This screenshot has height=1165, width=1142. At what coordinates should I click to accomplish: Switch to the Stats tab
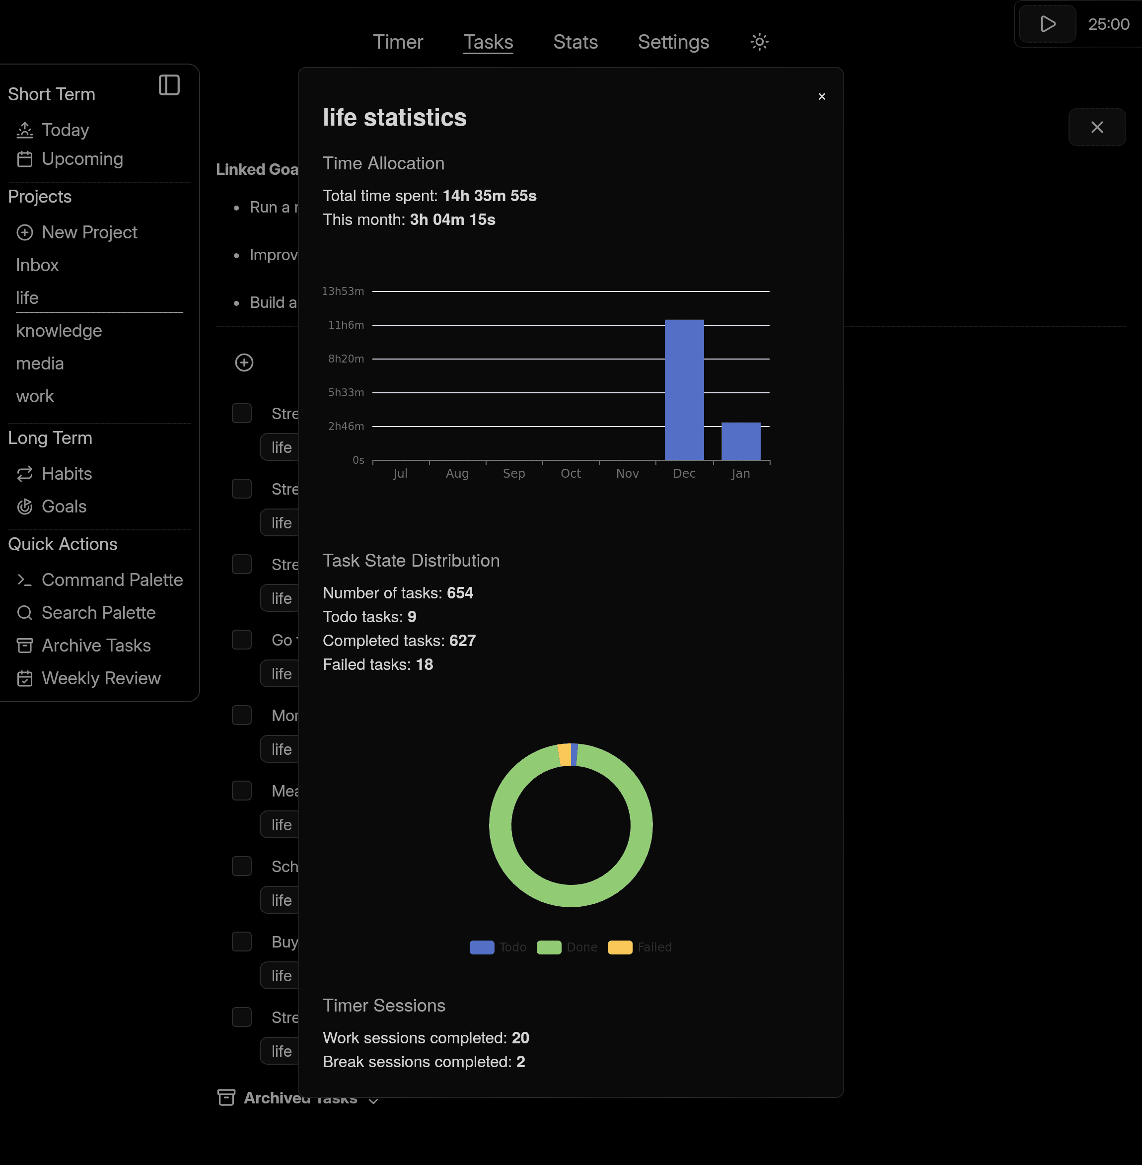point(574,42)
